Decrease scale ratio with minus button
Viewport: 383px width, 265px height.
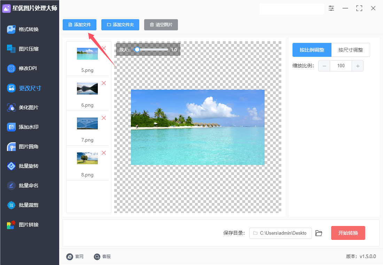pos(324,66)
